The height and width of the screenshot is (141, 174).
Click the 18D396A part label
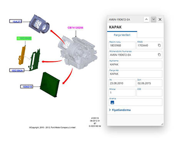pyautogui.click(x=17, y=70)
